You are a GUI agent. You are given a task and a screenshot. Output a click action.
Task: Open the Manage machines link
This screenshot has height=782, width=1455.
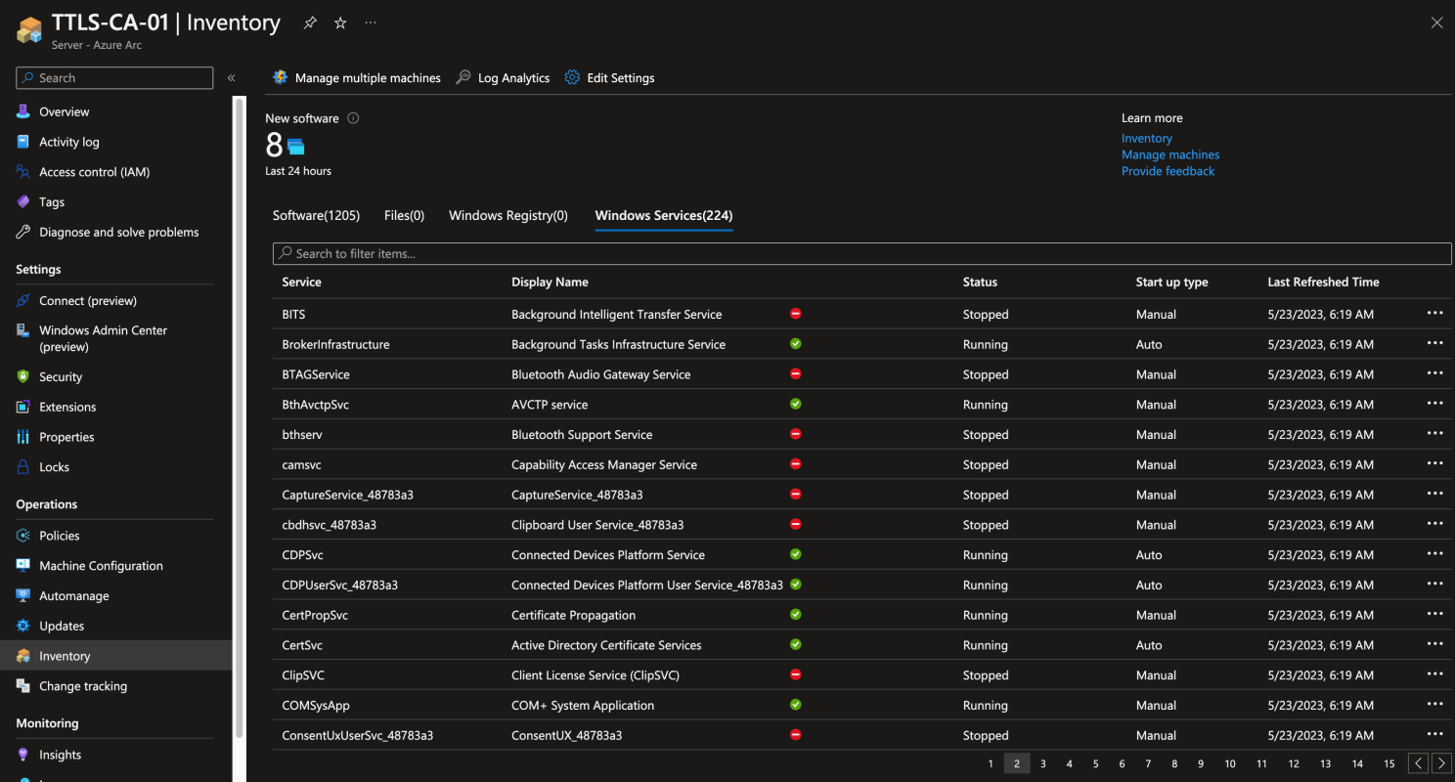click(1170, 155)
